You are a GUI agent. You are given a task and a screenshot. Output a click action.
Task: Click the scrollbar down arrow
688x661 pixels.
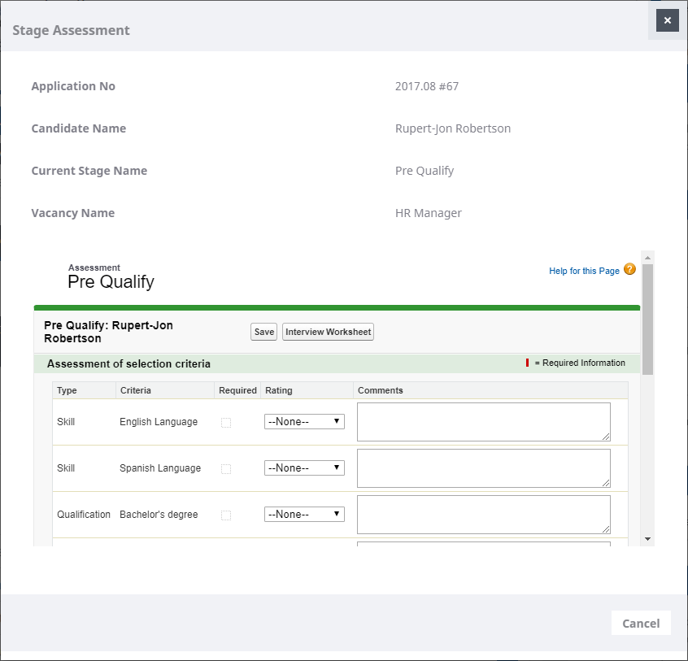point(647,539)
